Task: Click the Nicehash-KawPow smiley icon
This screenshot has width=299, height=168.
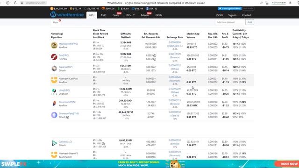Action: pos(54,80)
